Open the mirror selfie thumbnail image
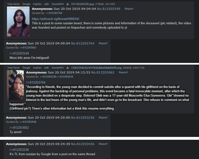Viewport: 199px width, 159px height. point(15,85)
